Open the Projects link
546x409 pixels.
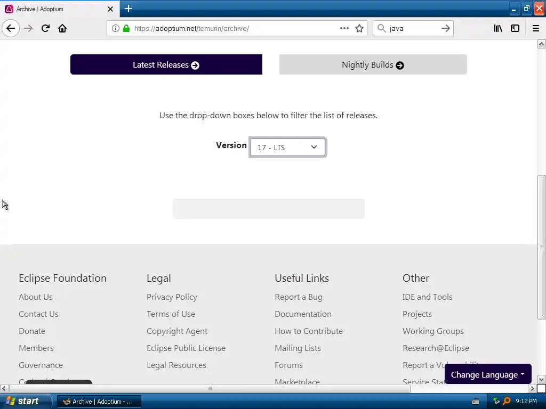(417, 314)
